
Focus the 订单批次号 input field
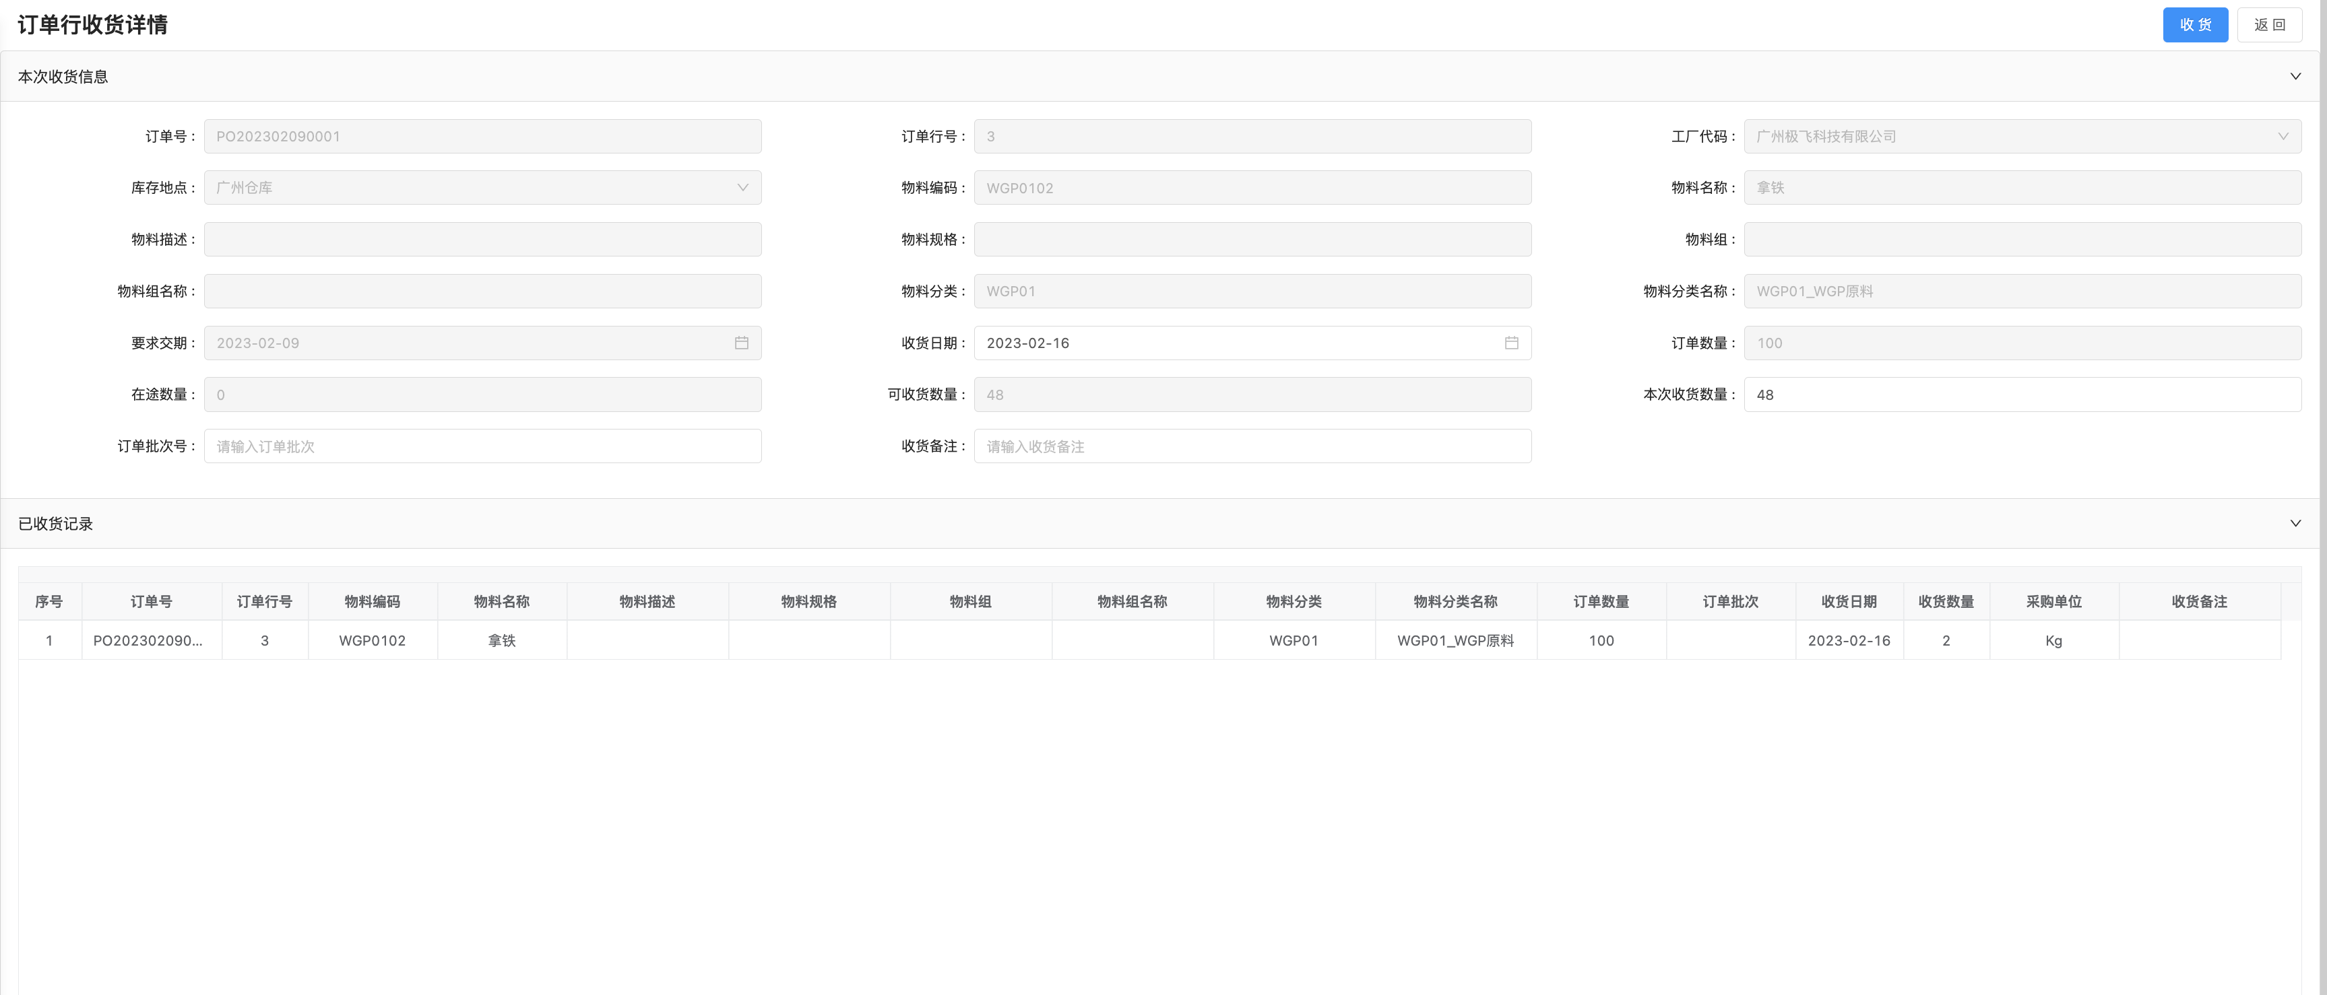482,446
